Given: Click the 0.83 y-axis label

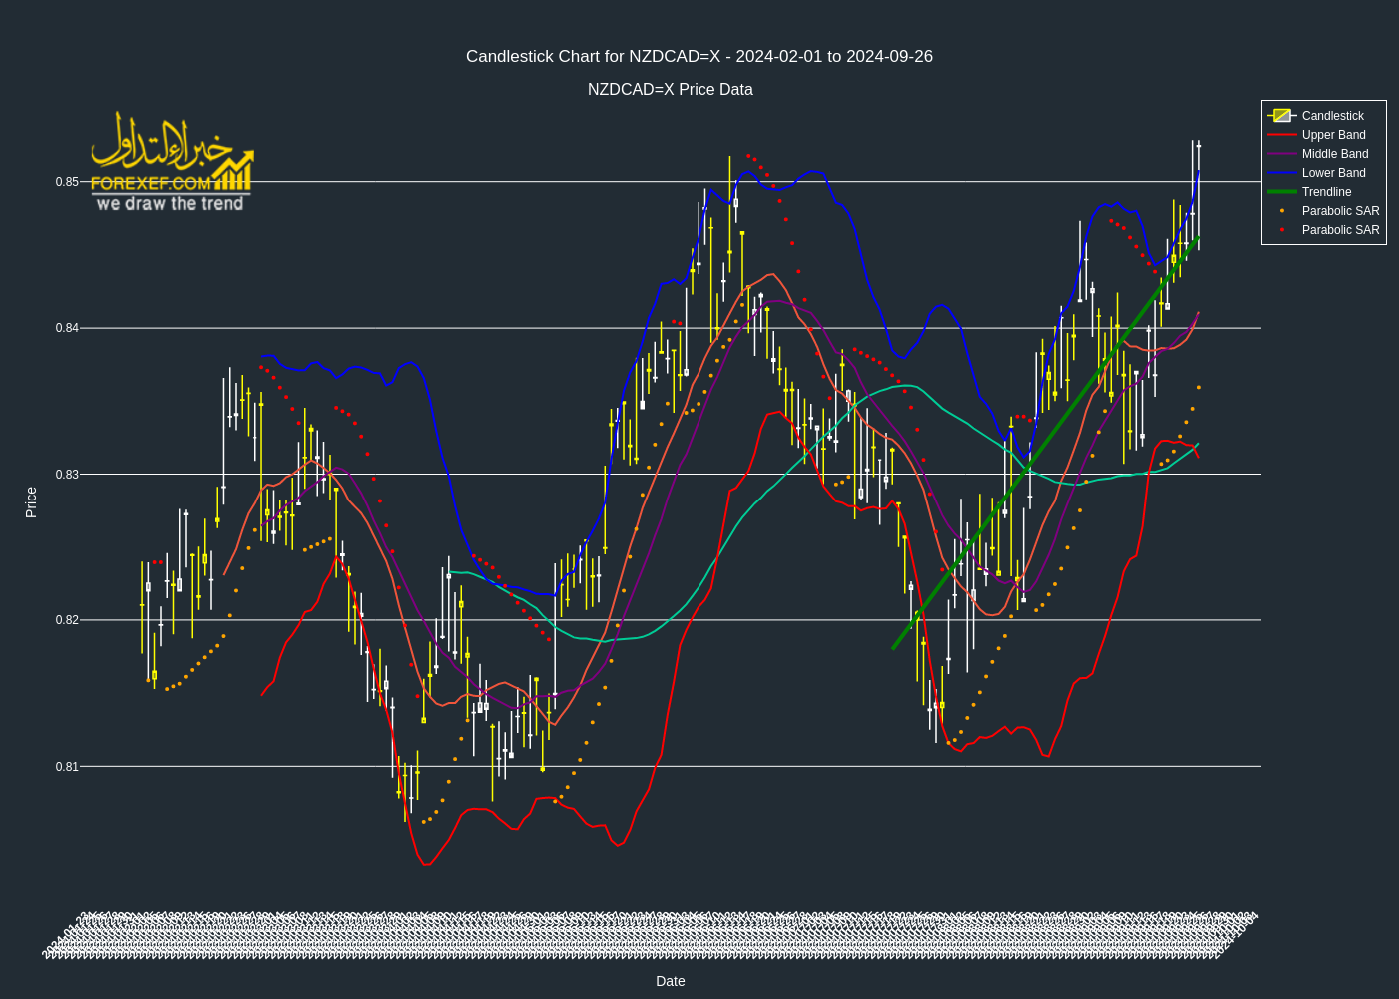Looking at the screenshot, I should [x=67, y=475].
